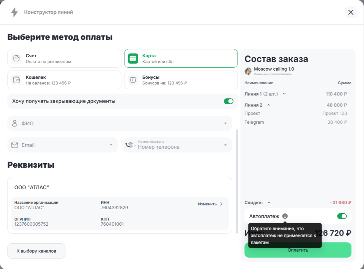
Task: Turn off the Автоплатеж toggle
Action: click(x=342, y=216)
